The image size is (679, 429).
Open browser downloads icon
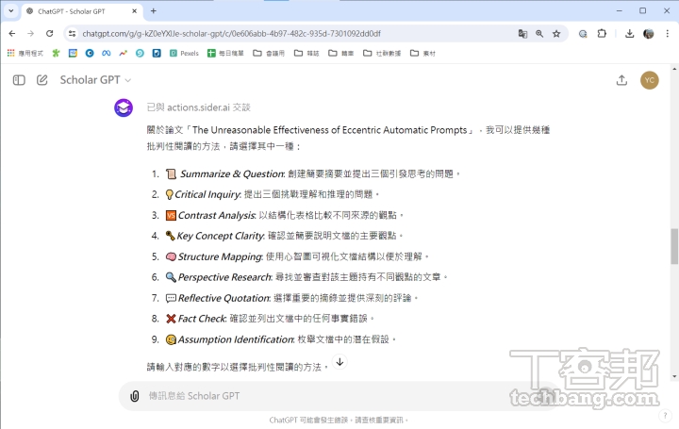tap(630, 33)
